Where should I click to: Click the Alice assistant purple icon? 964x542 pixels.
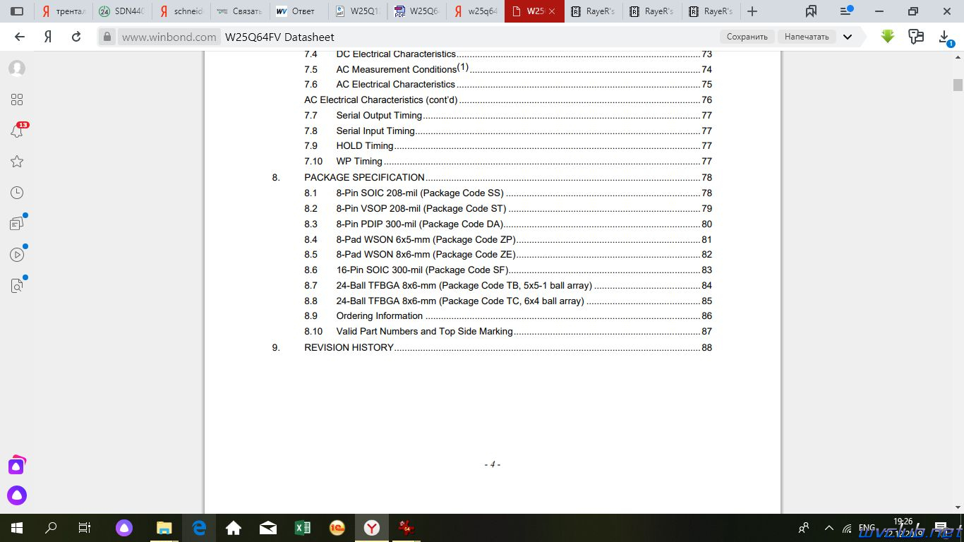[17, 495]
